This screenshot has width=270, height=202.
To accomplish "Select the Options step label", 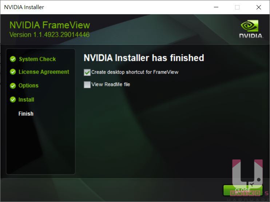I will pos(28,86).
